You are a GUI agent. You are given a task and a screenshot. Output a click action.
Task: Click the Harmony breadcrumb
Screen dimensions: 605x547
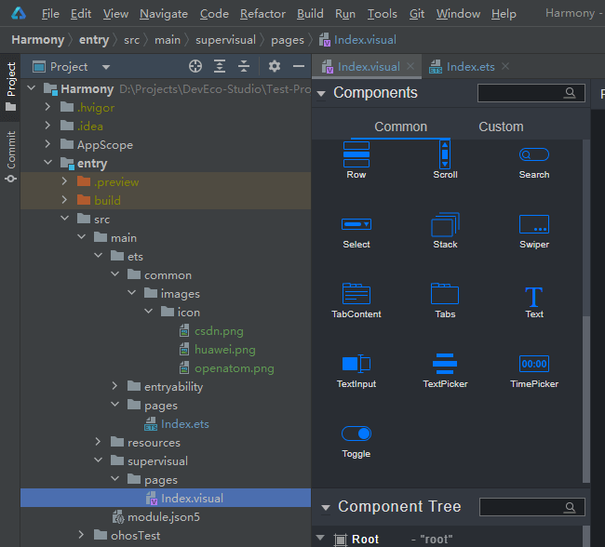pos(38,40)
